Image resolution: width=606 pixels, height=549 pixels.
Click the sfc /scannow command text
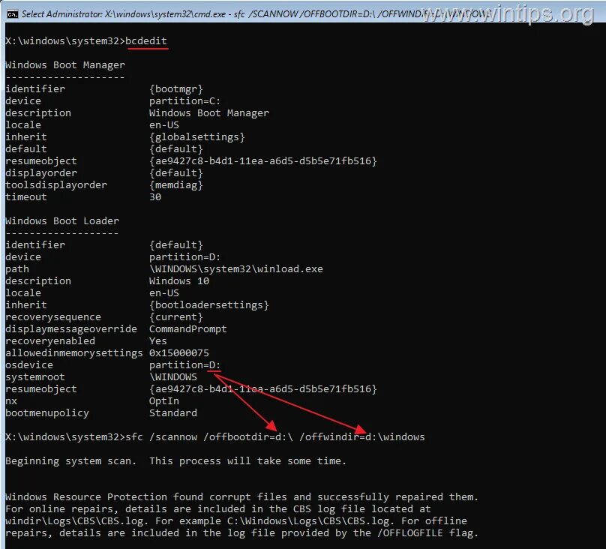[x=161, y=437]
